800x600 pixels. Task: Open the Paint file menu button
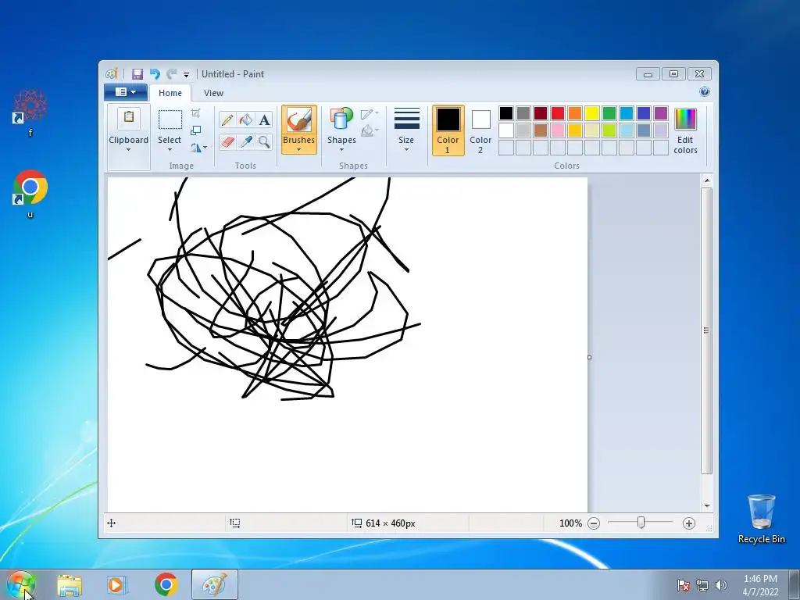126,92
